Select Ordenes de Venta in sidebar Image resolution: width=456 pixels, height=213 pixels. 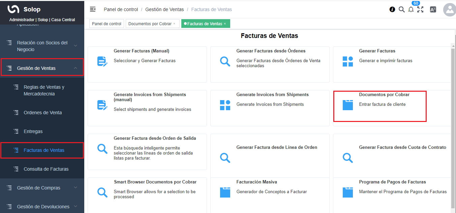42,113
